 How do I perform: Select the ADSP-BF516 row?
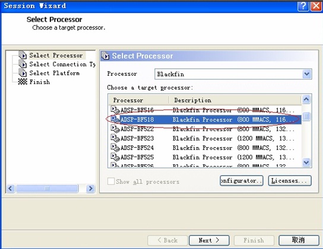pos(205,110)
